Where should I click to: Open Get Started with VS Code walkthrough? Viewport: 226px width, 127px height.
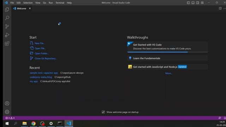point(167,47)
